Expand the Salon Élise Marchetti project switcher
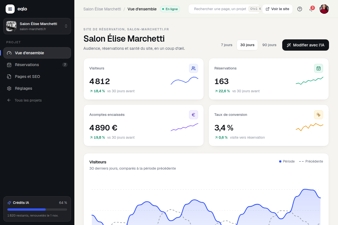The image size is (338, 225). (37, 26)
